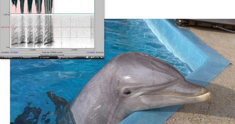The image size is (235, 124).
Task: Open the jpg image taskbar button with red icon
Action: click(67, 57)
